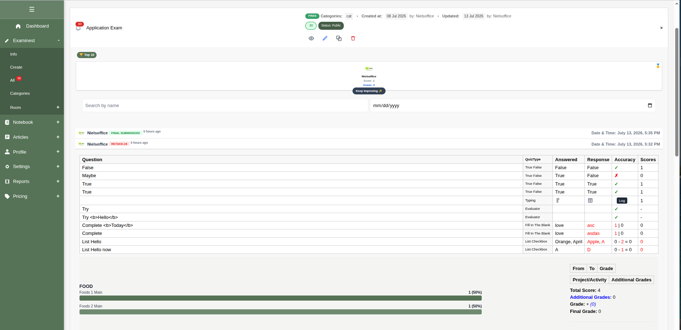Screen dimensions: 681x330
Task: Close the Application Exam panel with the x
Action: click(x=661, y=28)
